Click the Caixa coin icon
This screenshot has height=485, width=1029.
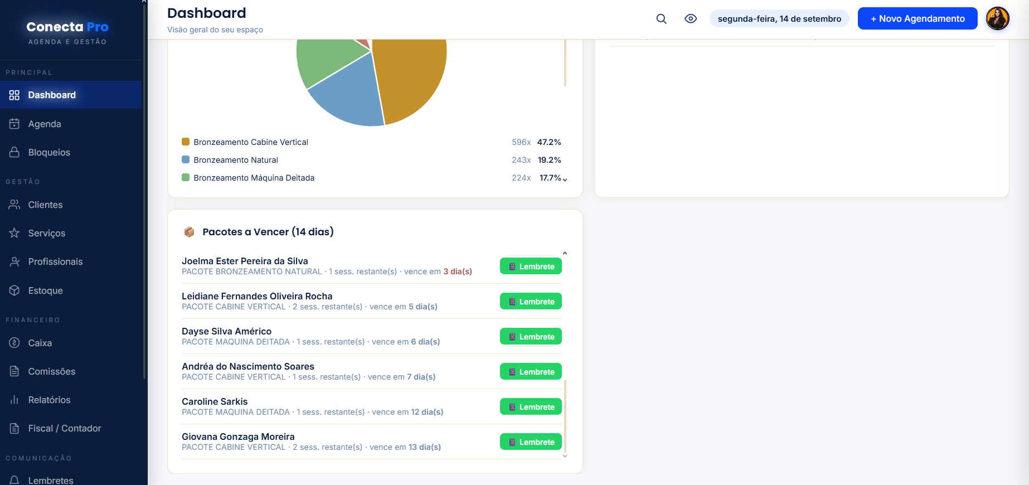click(14, 343)
